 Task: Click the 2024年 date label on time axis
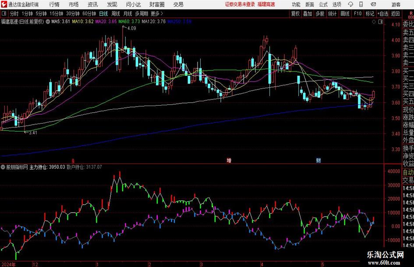(8, 264)
